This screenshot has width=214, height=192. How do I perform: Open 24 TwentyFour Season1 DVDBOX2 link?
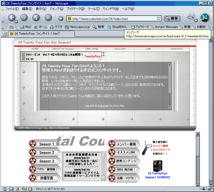[x=158, y=175]
